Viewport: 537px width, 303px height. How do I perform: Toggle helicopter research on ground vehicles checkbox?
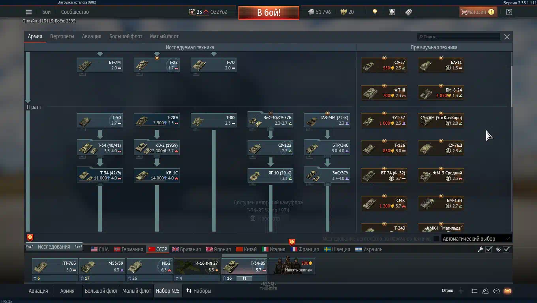click(x=436, y=239)
